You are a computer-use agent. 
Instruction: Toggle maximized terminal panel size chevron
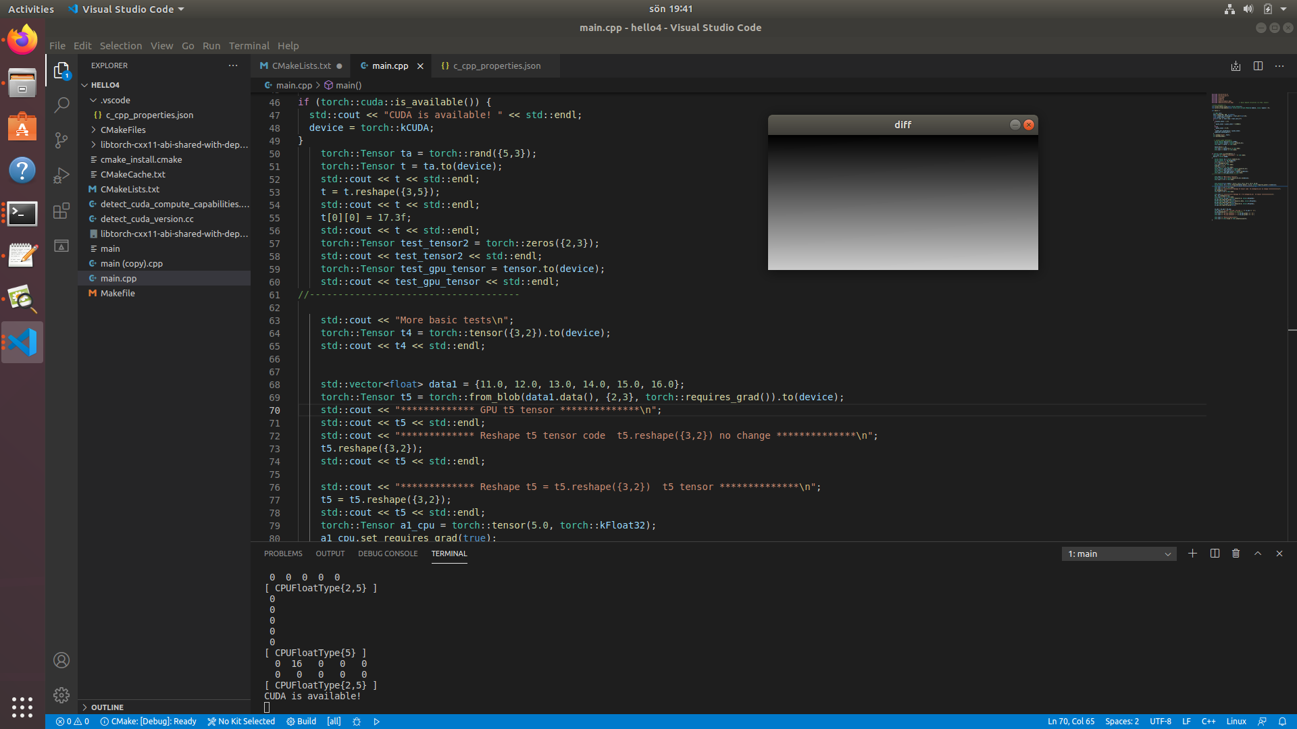[1258, 553]
